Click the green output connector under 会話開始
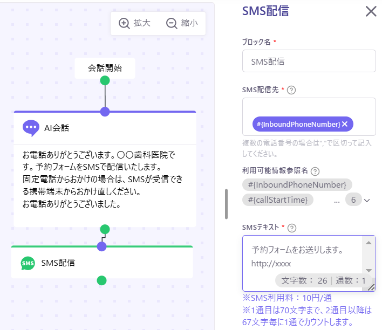 pos(105,80)
